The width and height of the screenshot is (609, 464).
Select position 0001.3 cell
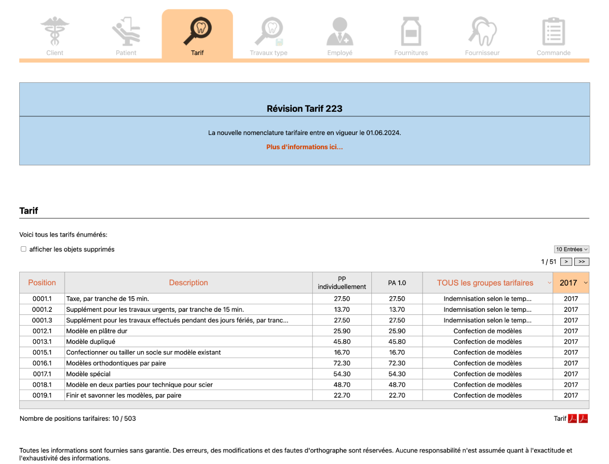(x=42, y=320)
